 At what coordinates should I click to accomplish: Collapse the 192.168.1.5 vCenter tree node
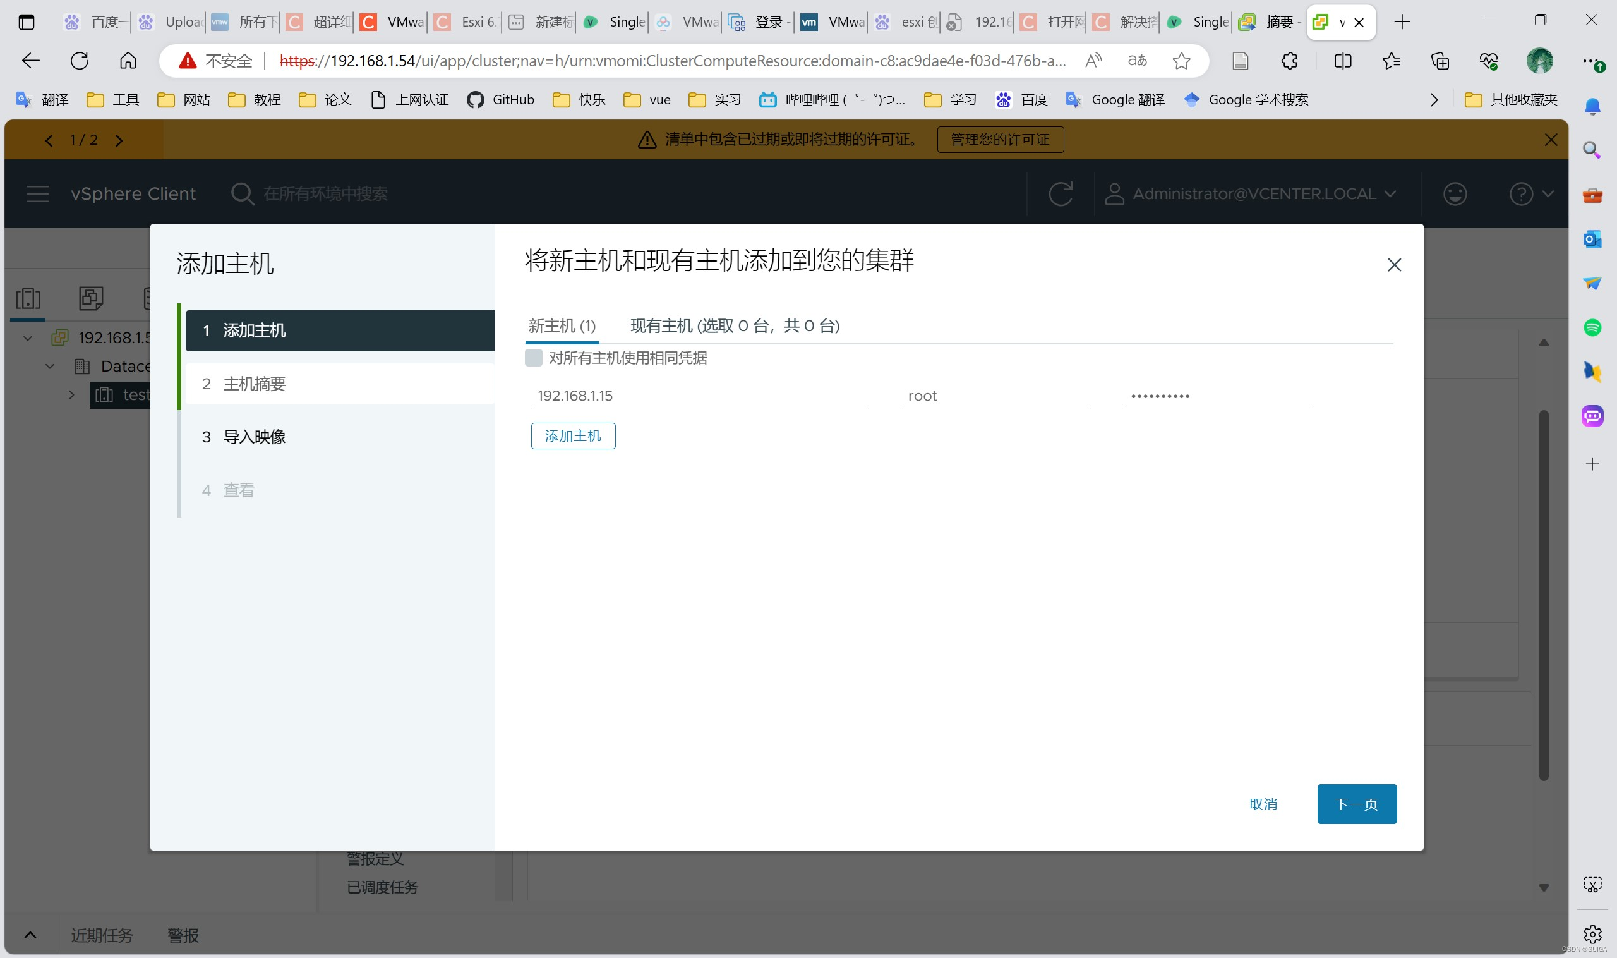28,337
